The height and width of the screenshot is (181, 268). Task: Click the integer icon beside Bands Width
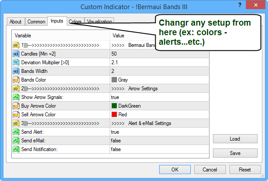click(x=16, y=71)
